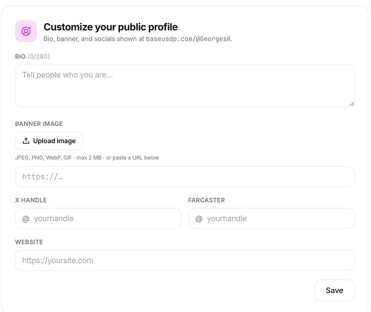Screen dimensions: 371x312
Task: Focus the X Handle yourhandle input
Action: pos(98,218)
